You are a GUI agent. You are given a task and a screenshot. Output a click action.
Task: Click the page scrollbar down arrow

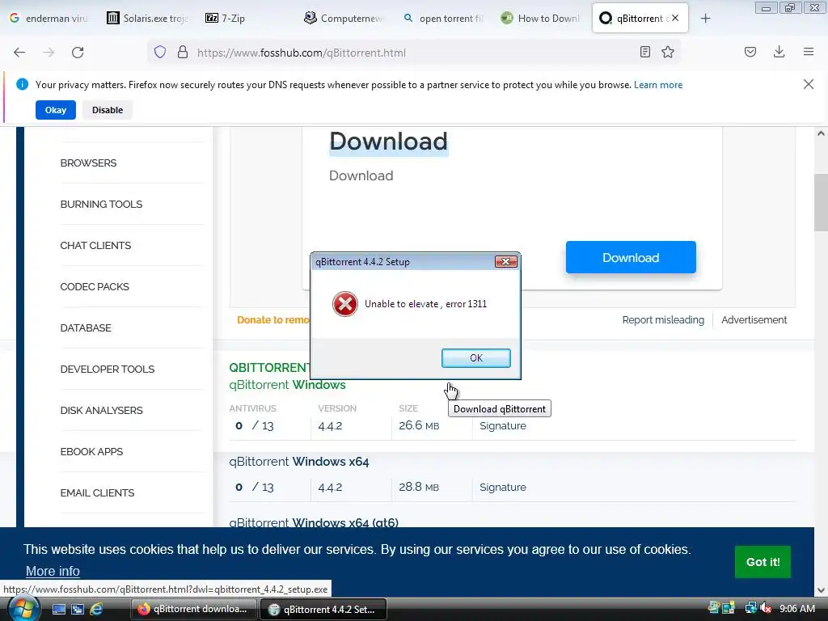point(821,589)
